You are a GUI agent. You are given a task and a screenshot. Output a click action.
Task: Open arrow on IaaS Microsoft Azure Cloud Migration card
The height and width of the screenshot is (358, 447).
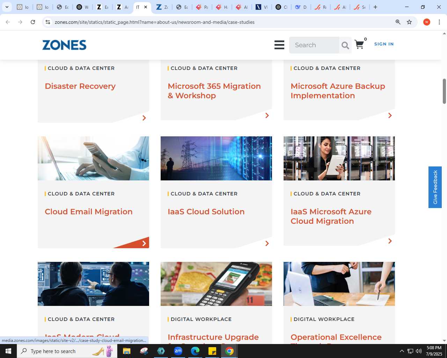(x=390, y=241)
